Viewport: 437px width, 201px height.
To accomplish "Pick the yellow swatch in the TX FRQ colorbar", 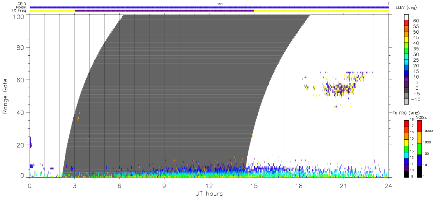I will (x=406, y=143).
